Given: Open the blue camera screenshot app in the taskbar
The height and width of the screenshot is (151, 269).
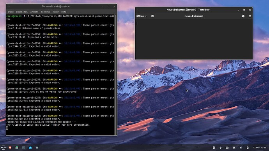Looking at the screenshot, I should [x=30, y=147].
